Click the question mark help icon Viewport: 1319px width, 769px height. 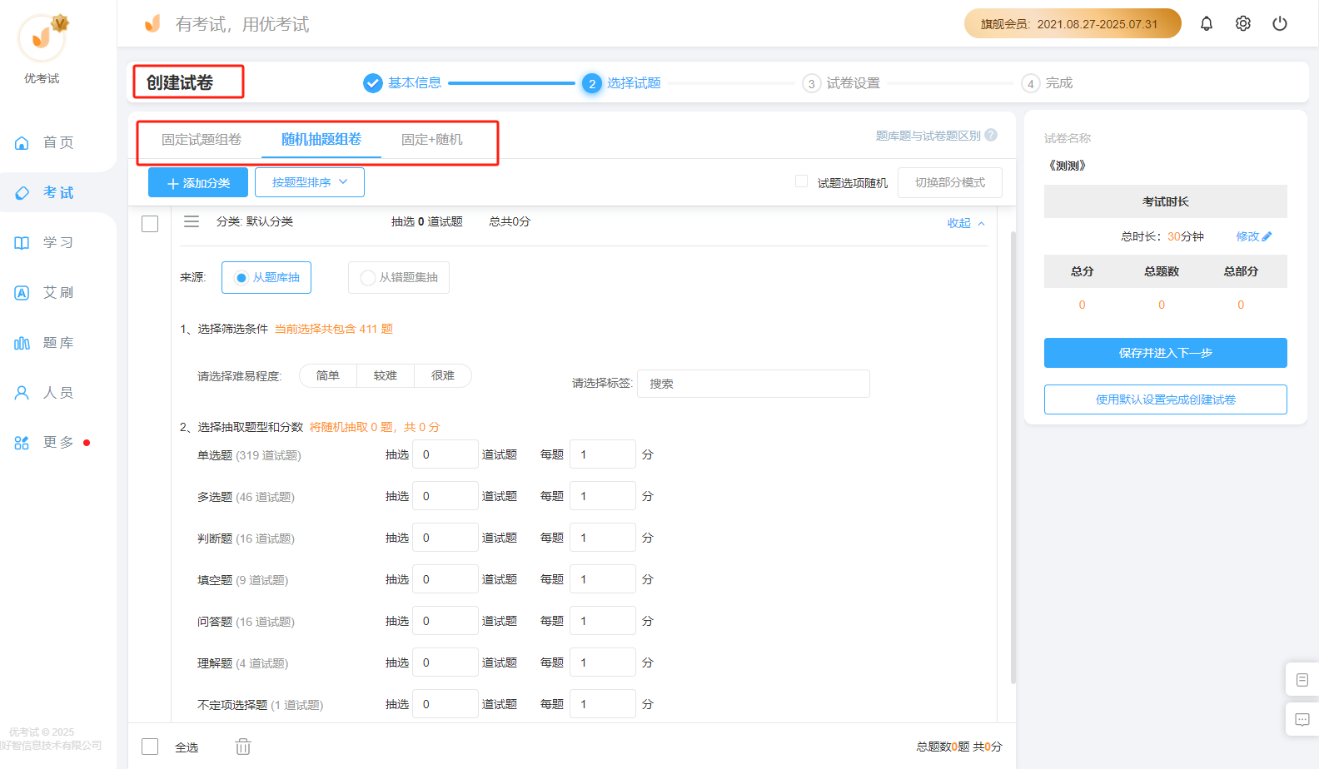pyautogui.click(x=991, y=135)
